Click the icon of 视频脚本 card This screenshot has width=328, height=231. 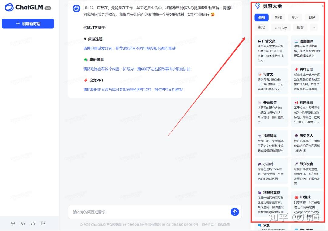pyautogui.click(x=260, y=136)
